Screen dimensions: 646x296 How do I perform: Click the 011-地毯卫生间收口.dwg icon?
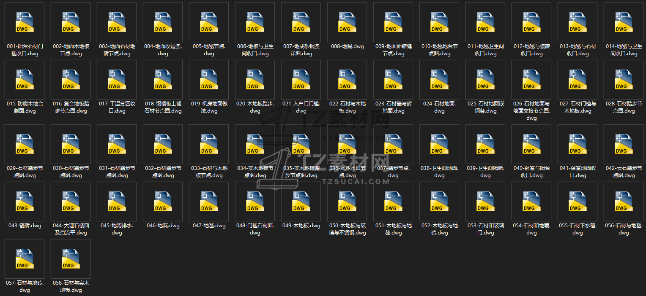point(485,22)
